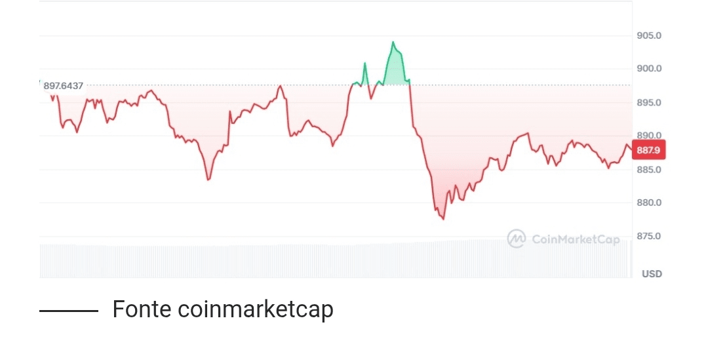Click the smaller green spike on chart

[365, 64]
